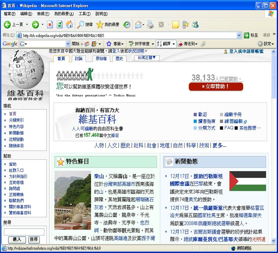Click the Google toolbar Send To icon
Viewport: 278px width, 253px height.
point(180,44)
